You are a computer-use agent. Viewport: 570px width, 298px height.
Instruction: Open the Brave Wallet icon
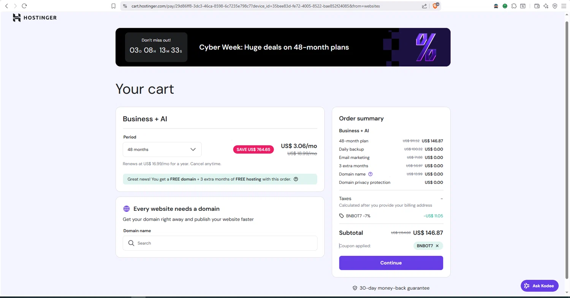click(x=537, y=6)
